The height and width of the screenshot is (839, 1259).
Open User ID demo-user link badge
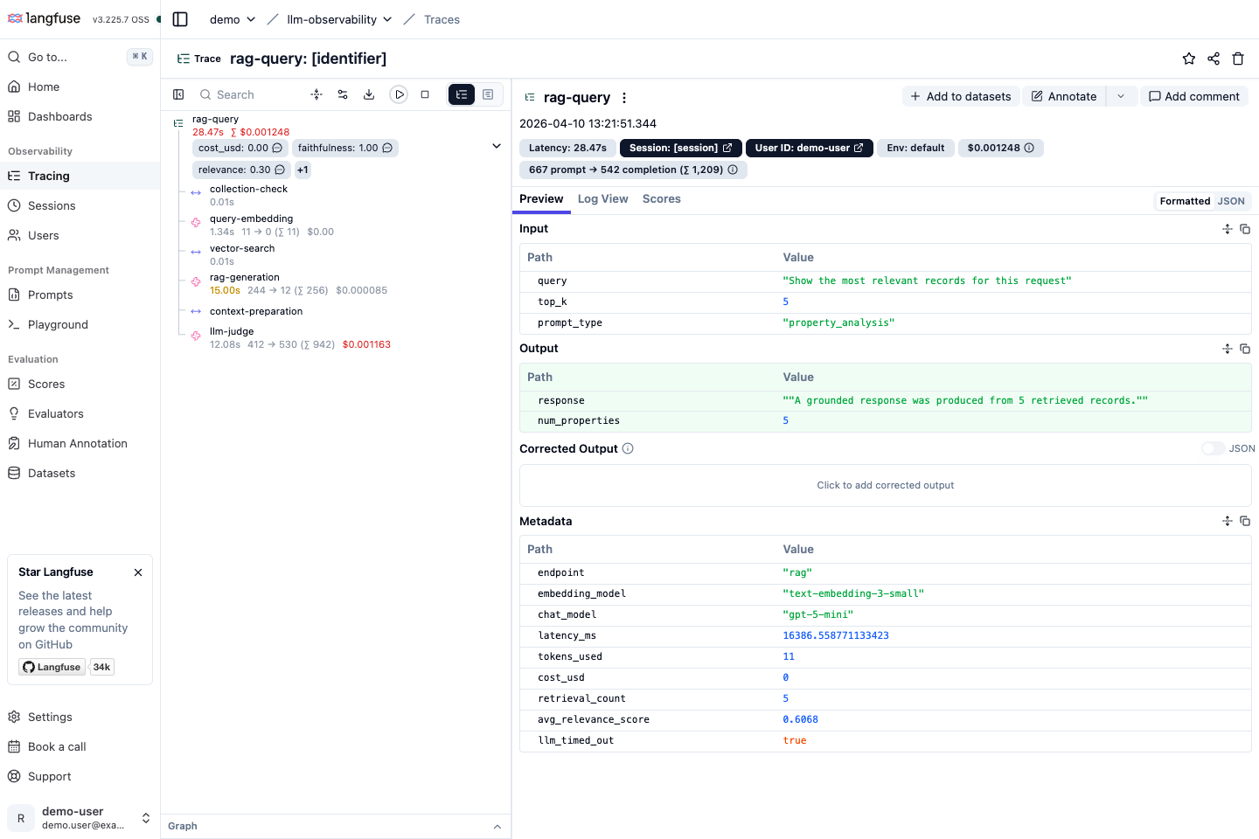(x=809, y=148)
